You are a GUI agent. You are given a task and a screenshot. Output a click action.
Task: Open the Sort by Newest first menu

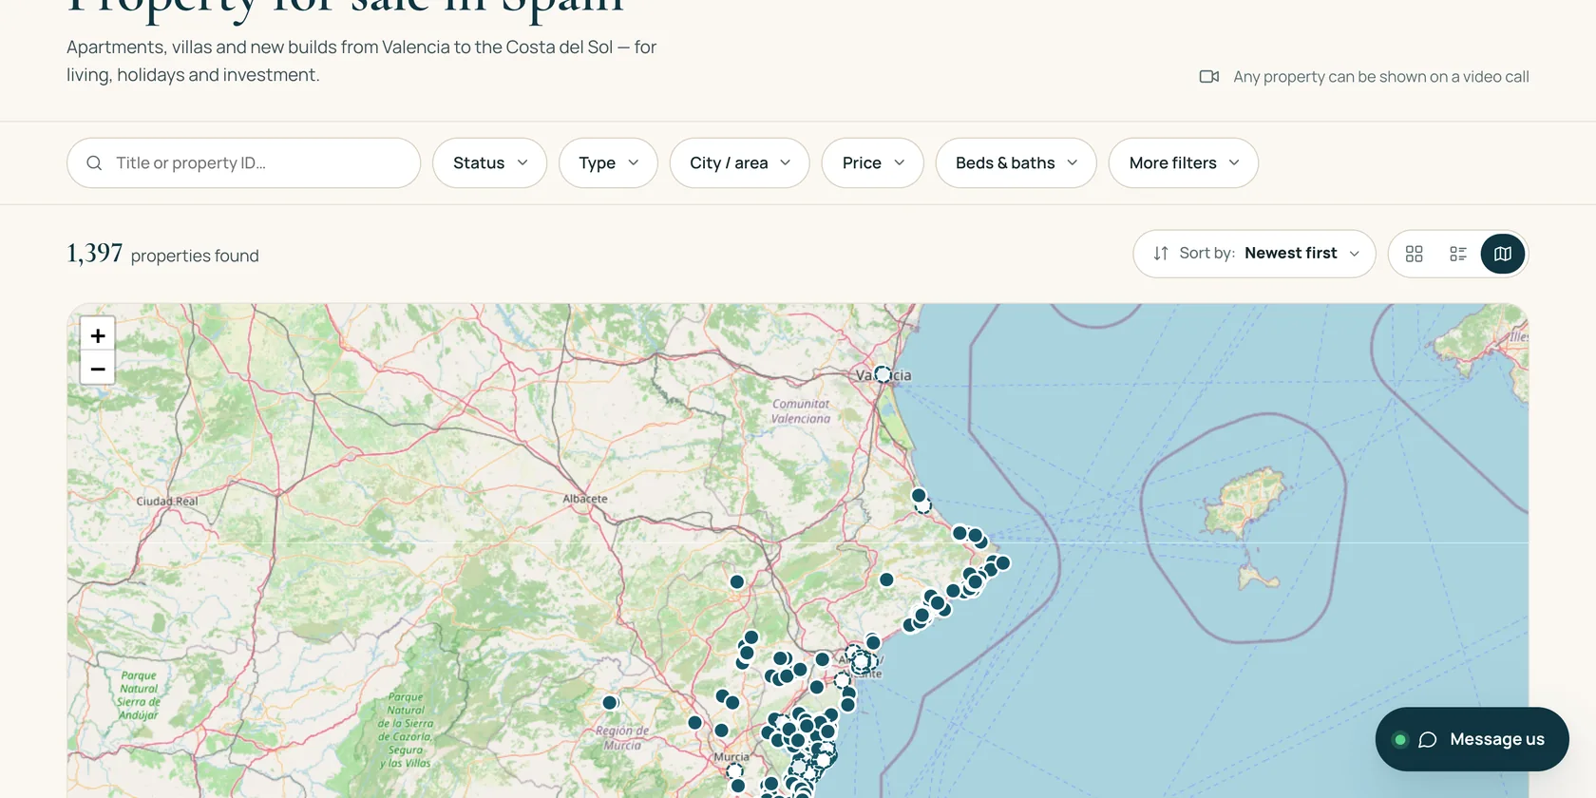[x=1254, y=254]
